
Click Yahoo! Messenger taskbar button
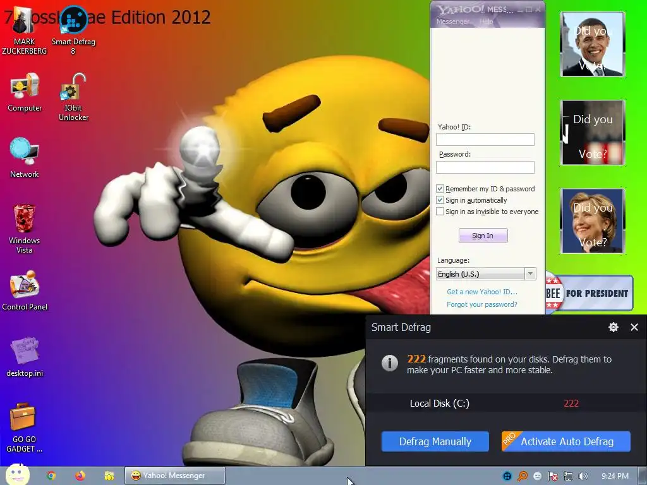(x=175, y=476)
